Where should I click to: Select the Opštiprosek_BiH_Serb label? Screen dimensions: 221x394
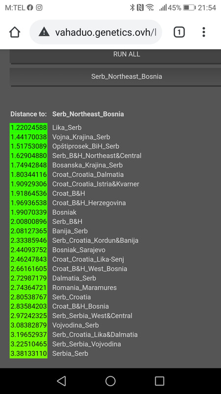point(85,146)
